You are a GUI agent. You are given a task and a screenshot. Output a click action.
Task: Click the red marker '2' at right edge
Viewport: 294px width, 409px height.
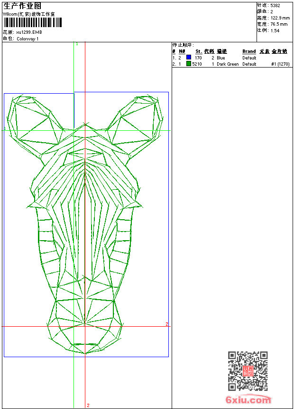pos(167,324)
